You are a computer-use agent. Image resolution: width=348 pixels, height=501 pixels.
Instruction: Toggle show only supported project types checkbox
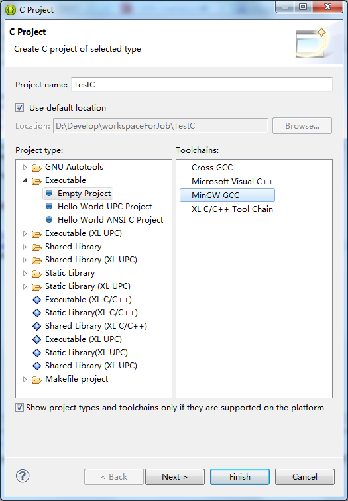click(x=19, y=408)
